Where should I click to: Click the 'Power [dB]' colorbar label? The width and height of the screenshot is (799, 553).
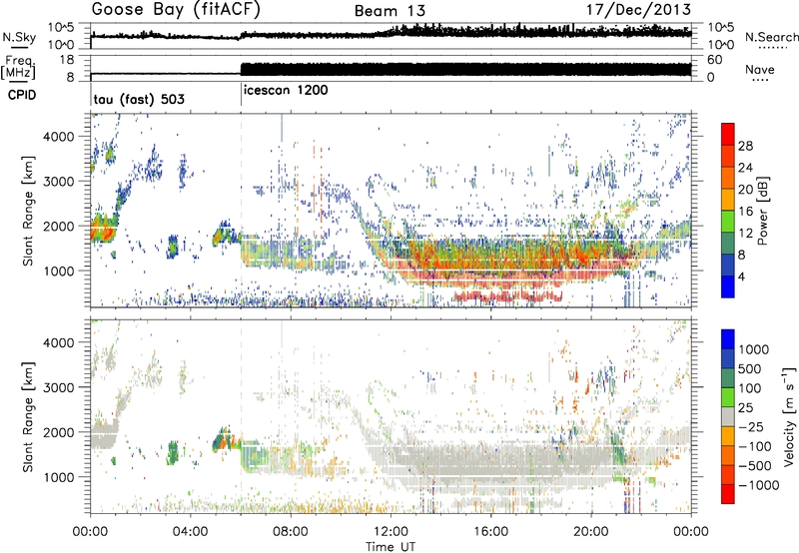coord(763,211)
